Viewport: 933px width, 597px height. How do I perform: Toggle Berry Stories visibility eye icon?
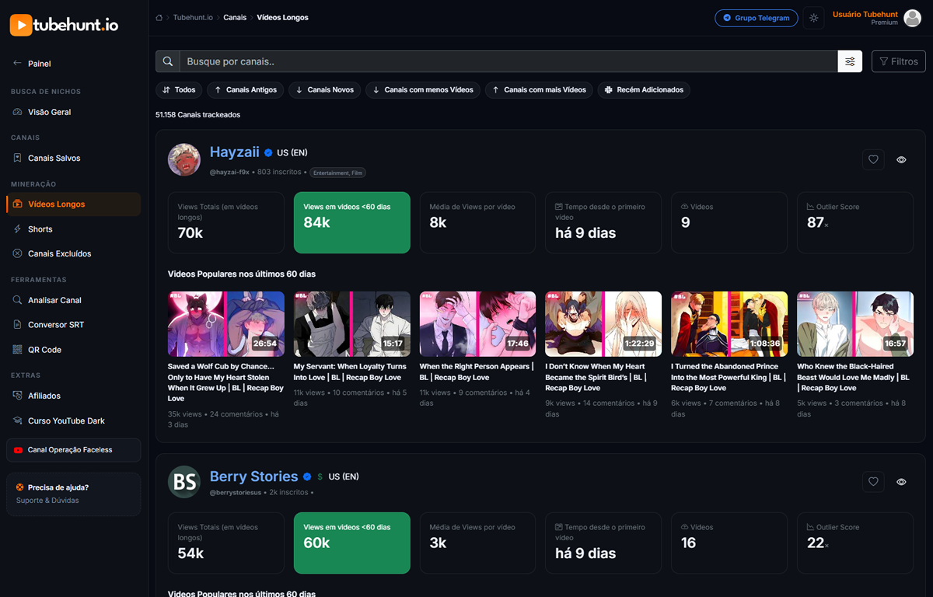(901, 482)
